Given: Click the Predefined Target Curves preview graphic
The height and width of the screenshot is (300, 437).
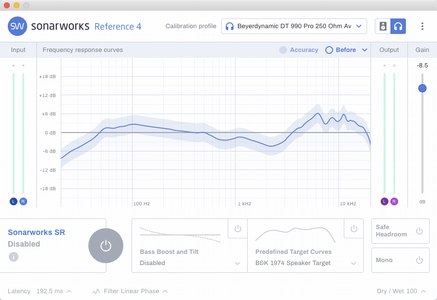Looking at the screenshot, I should coord(295,234).
